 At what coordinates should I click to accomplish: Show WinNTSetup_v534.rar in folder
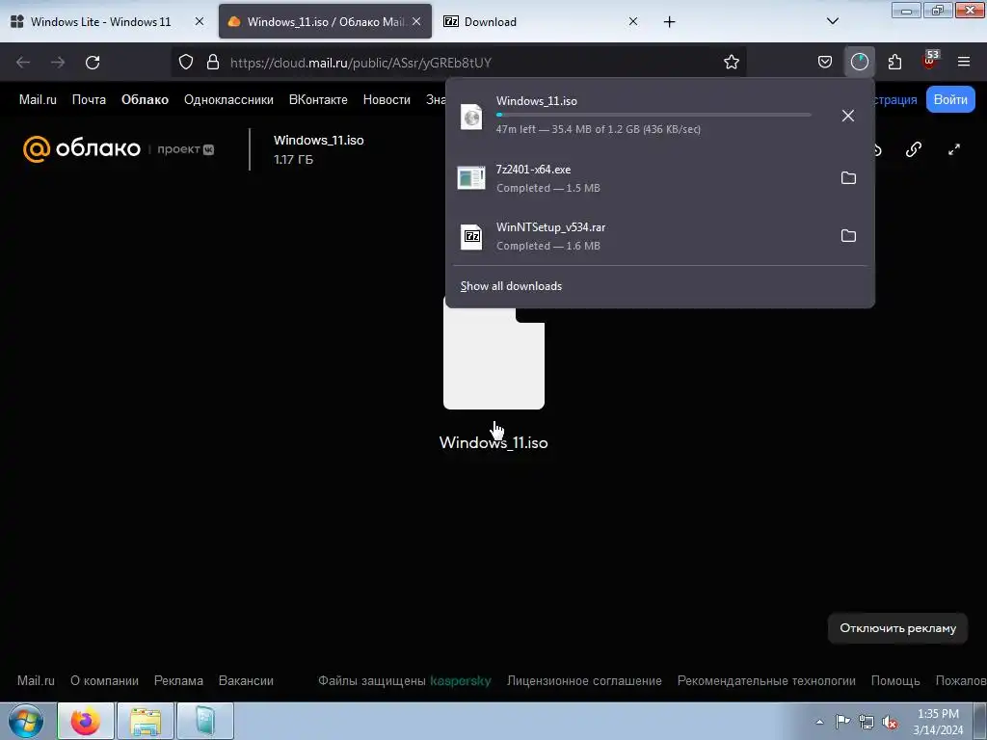[x=848, y=236]
